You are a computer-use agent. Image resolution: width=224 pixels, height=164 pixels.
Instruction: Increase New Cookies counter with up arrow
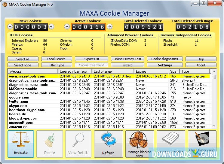pos(51,27)
